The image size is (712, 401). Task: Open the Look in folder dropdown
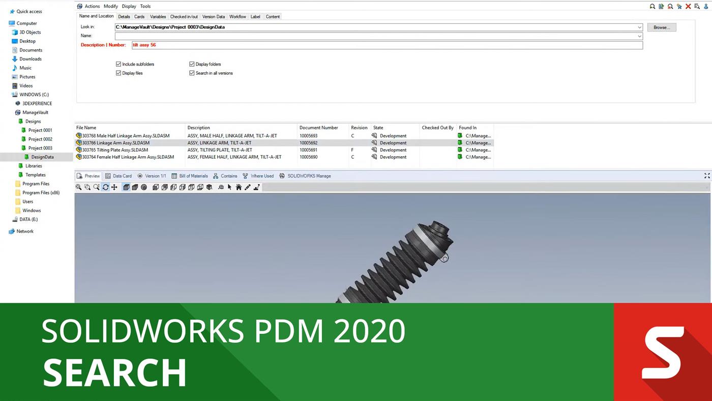[x=639, y=27]
